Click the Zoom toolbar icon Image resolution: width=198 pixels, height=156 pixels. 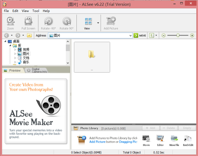(11, 23)
